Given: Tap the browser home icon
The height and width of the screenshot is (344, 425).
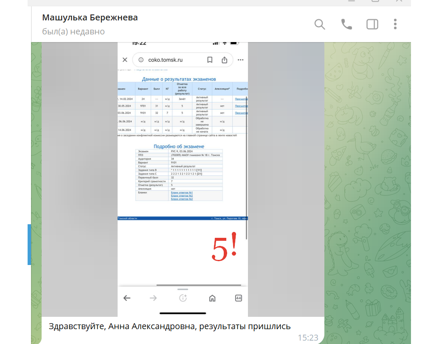Looking at the screenshot, I should (x=212, y=298).
